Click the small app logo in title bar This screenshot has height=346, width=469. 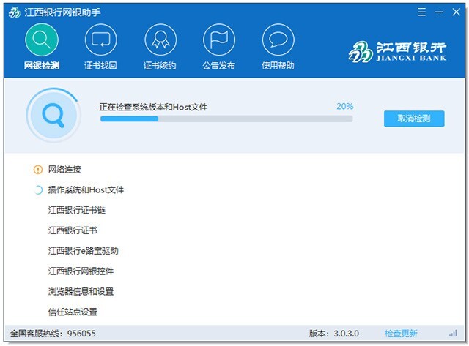pyautogui.click(x=15, y=12)
